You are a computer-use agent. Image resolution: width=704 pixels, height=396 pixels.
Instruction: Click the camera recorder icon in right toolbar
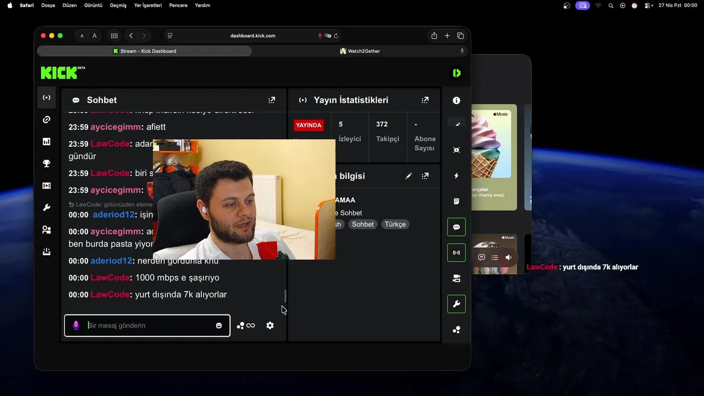tap(457, 278)
